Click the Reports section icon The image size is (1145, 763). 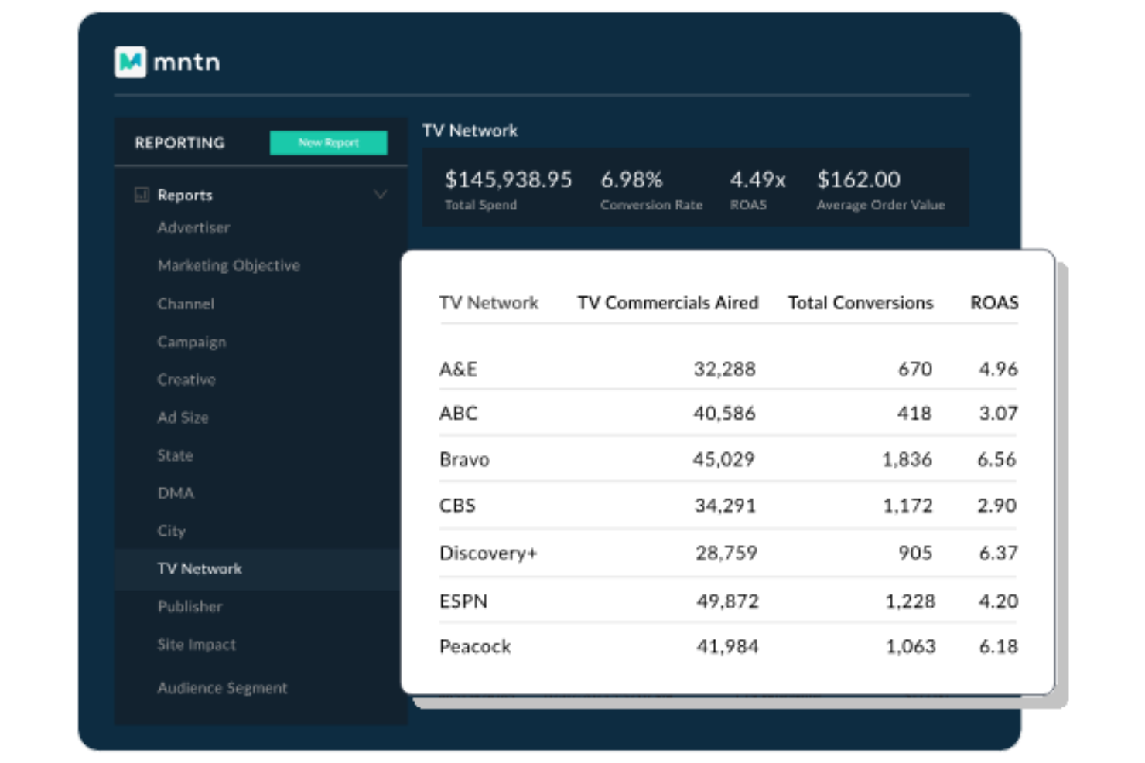click(142, 195)
